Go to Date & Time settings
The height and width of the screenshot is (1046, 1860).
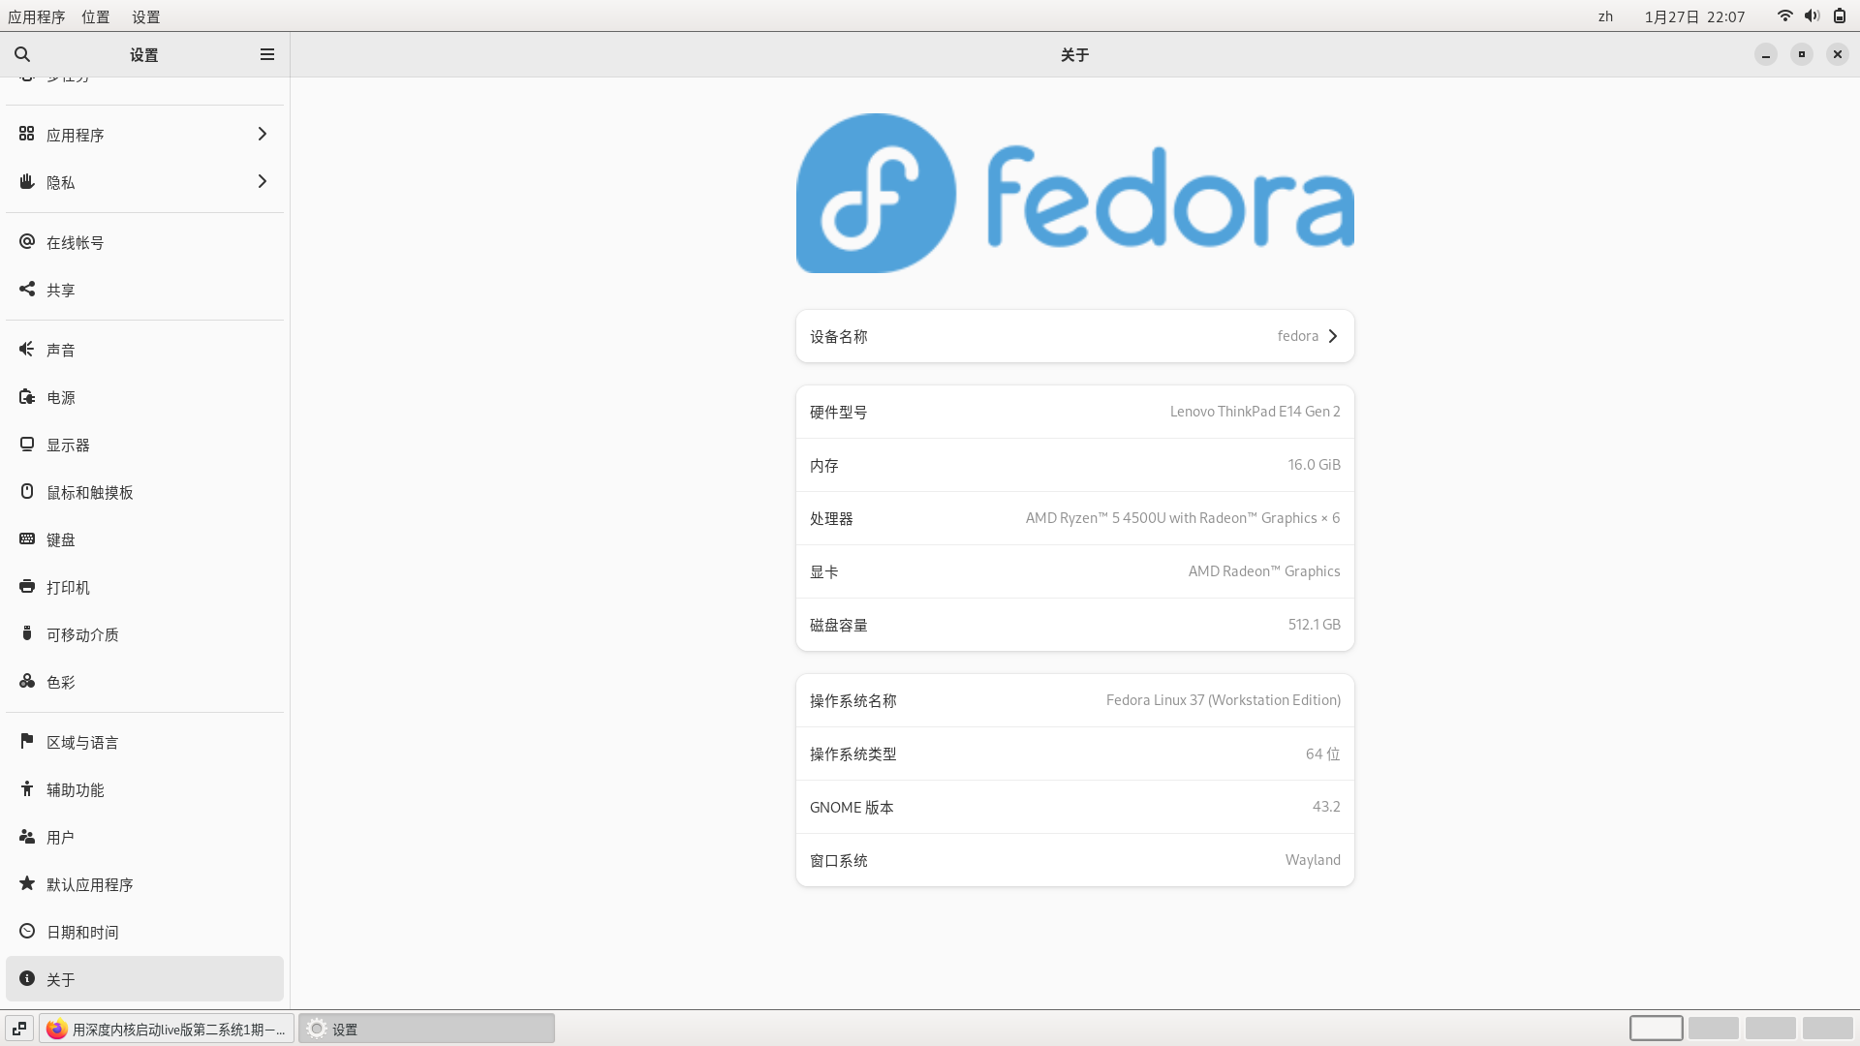82,932
